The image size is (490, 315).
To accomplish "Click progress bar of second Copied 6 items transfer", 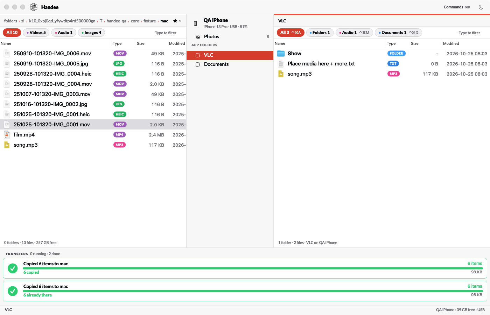I will click(x=253, y=291).
